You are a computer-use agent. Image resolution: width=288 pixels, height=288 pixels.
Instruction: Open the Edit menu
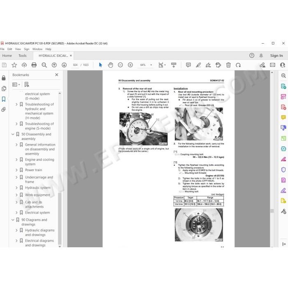[9, 49]
